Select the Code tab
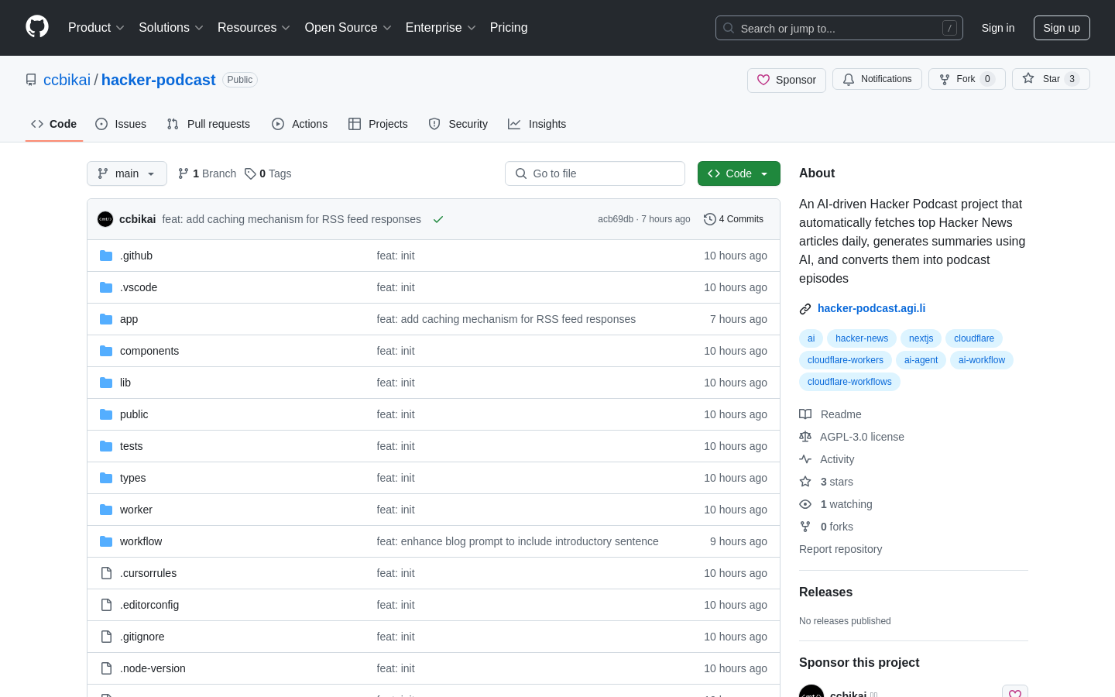 (x=54, y=124)
